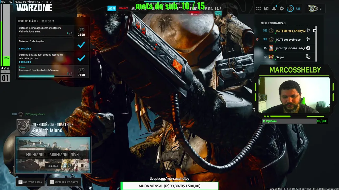Screen dimensions: 339x190
Task: Click the AJUDA MENSAL donation progress bar
Action: pyautogui.click(x=169, y=186)
